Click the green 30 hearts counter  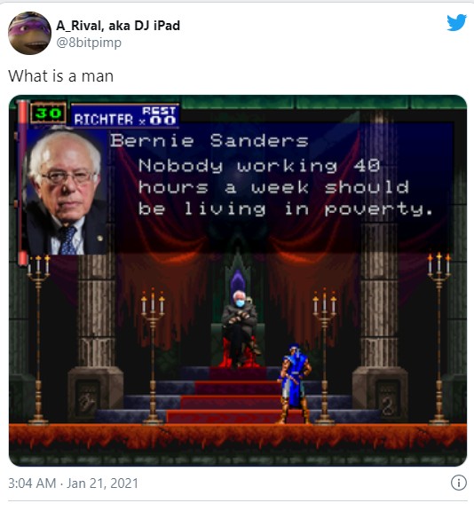point(48,114)
